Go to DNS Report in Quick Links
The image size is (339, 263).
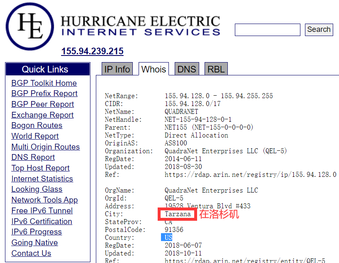(x=33, y=157)
